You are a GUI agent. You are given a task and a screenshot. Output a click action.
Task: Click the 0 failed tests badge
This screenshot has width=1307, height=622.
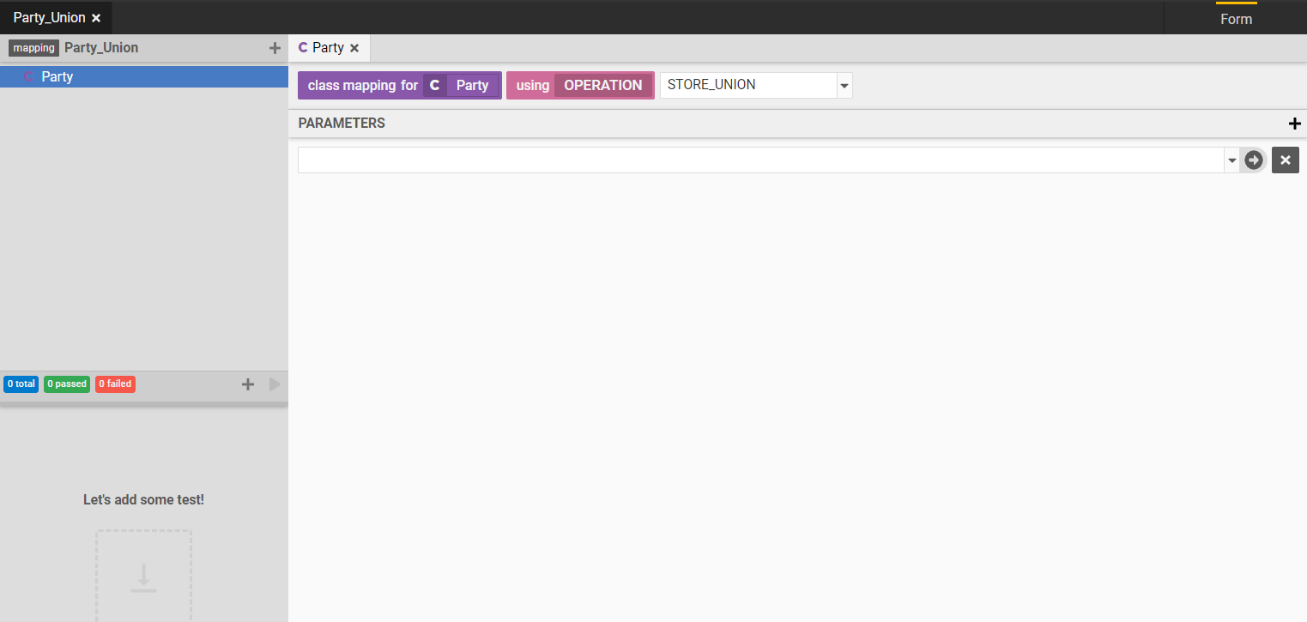pos(115,383)
